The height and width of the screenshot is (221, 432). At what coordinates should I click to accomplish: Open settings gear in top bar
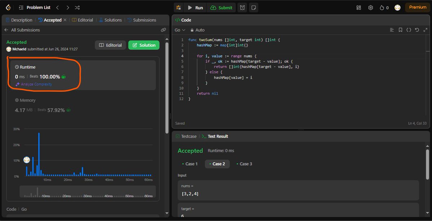click(370, 8)
